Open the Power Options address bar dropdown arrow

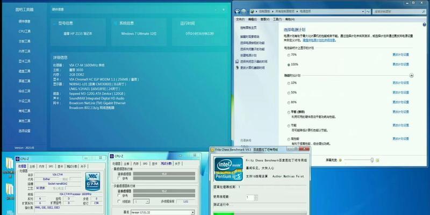[363, 11]
